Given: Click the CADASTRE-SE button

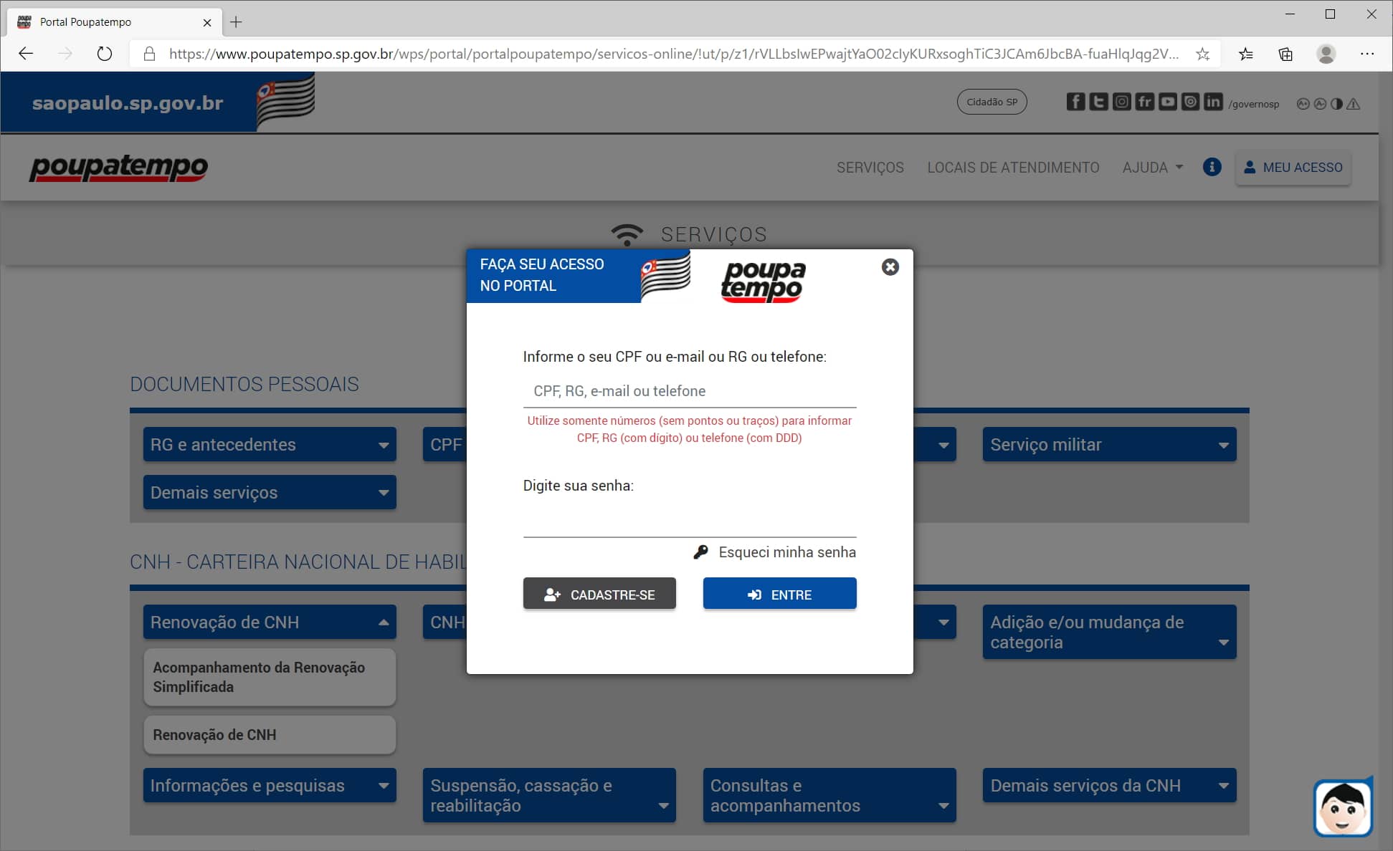Looking at the screenshot, I should pyautogui.click(x=599, y=594).
